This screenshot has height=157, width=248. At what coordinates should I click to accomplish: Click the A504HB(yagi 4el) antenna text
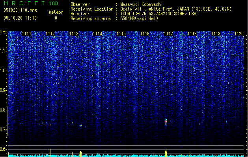tap(139, 18)
